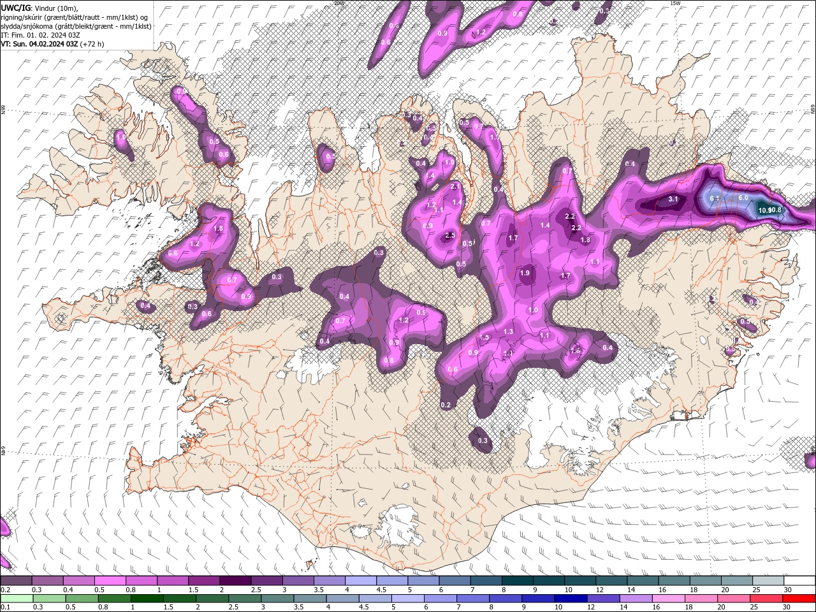
Task: Pick the light lavender 4 swatch in the top legend bar
Action: (x=361, y=580)
